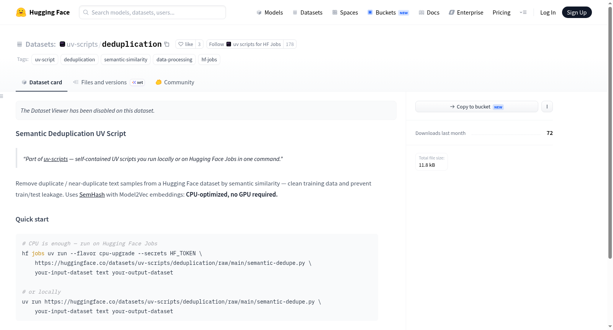Follow uv scripts for HF Jobs
The height and width of the screenshot is (330, 613).
coord(245,44)
